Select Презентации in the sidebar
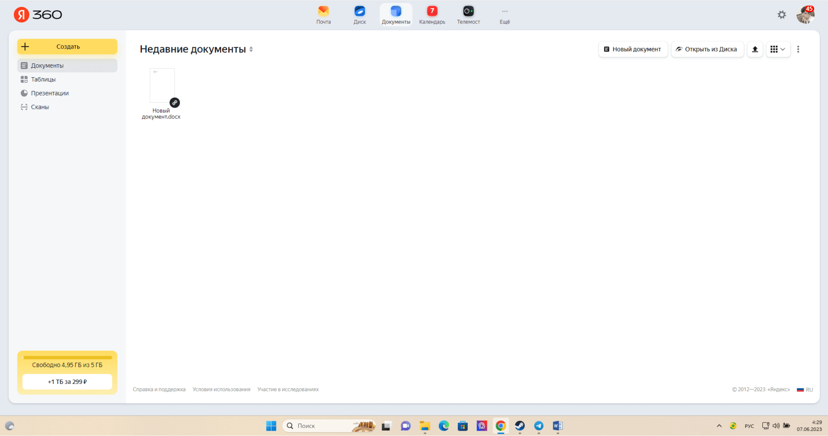 tap(49, 93)
